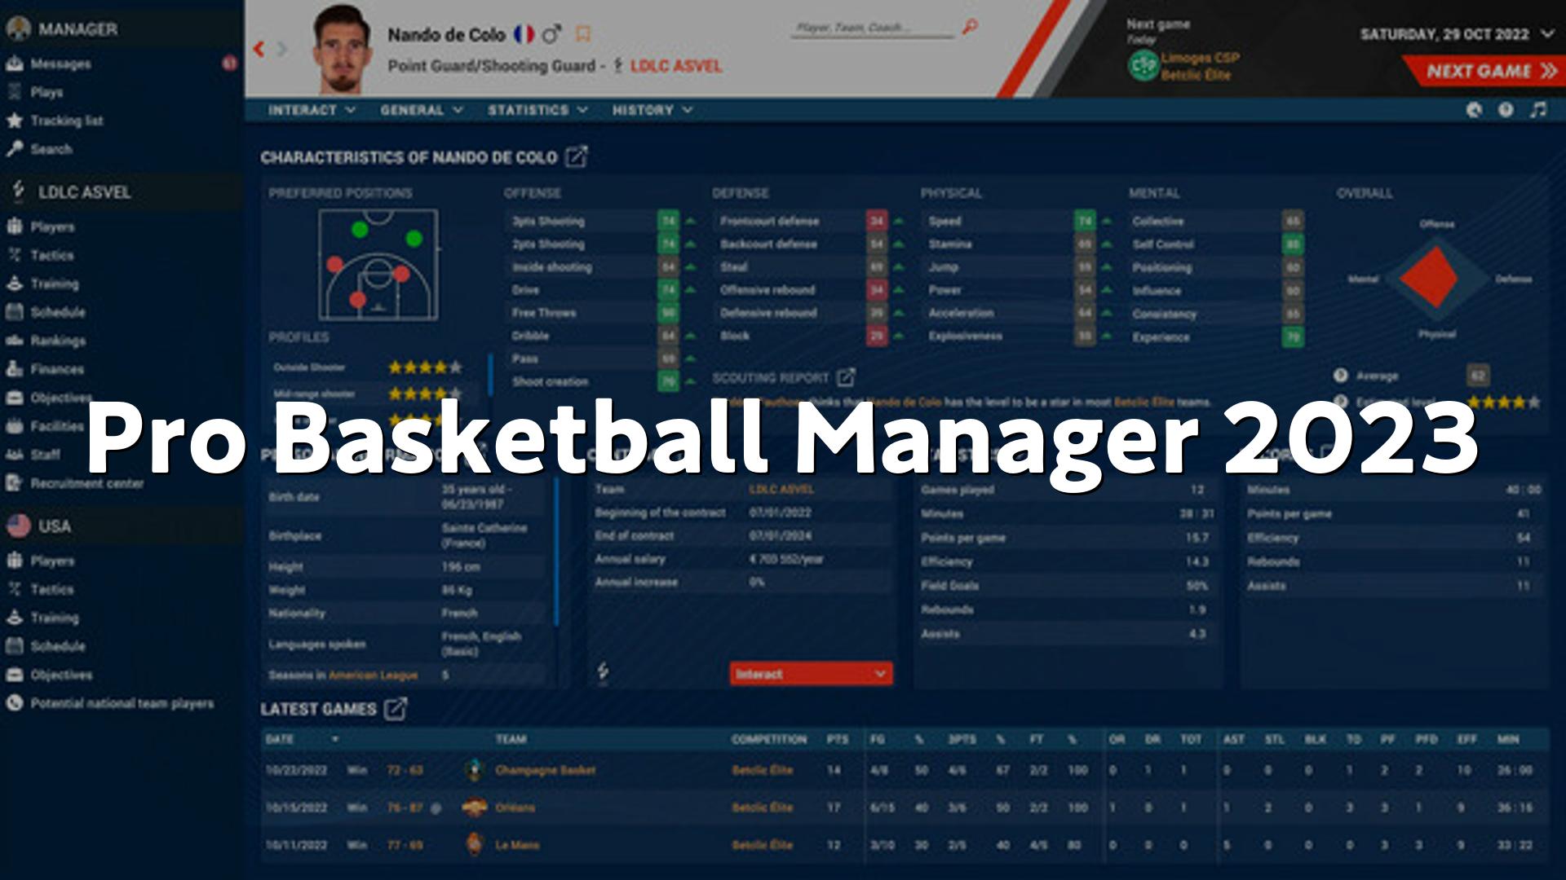The height and width of the screenshot is (880, 1566).
Task: Click the PTS column header
Action: [x=837, y=739]
